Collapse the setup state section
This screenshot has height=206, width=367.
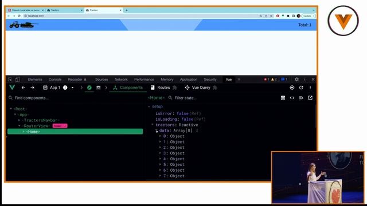tap(149, 106)
